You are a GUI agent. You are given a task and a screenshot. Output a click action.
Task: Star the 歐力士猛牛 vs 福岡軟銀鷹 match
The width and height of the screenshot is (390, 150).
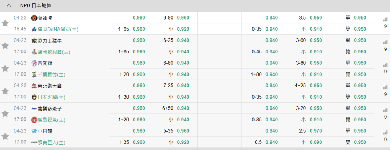tap(5, 46)
